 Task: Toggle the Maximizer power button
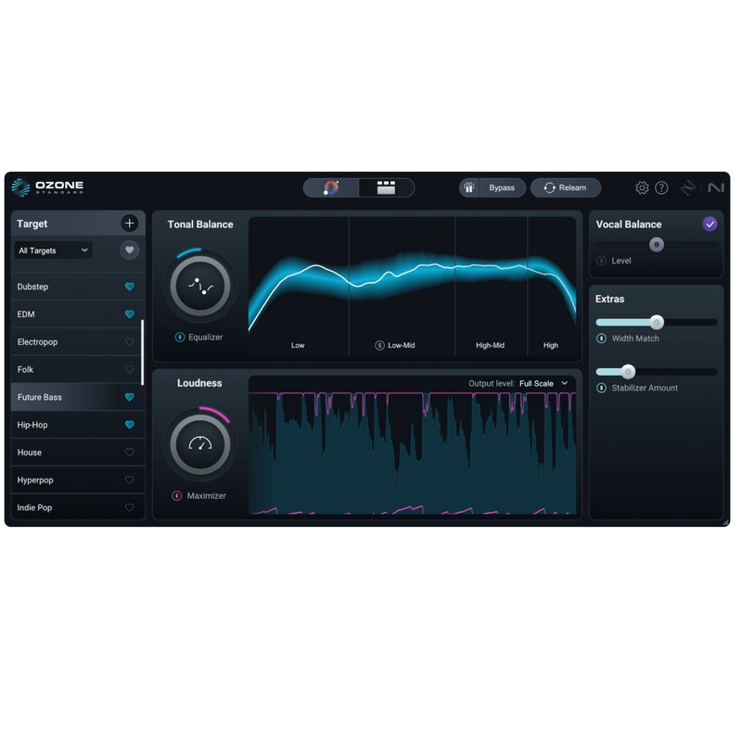(x=177, y=496)
